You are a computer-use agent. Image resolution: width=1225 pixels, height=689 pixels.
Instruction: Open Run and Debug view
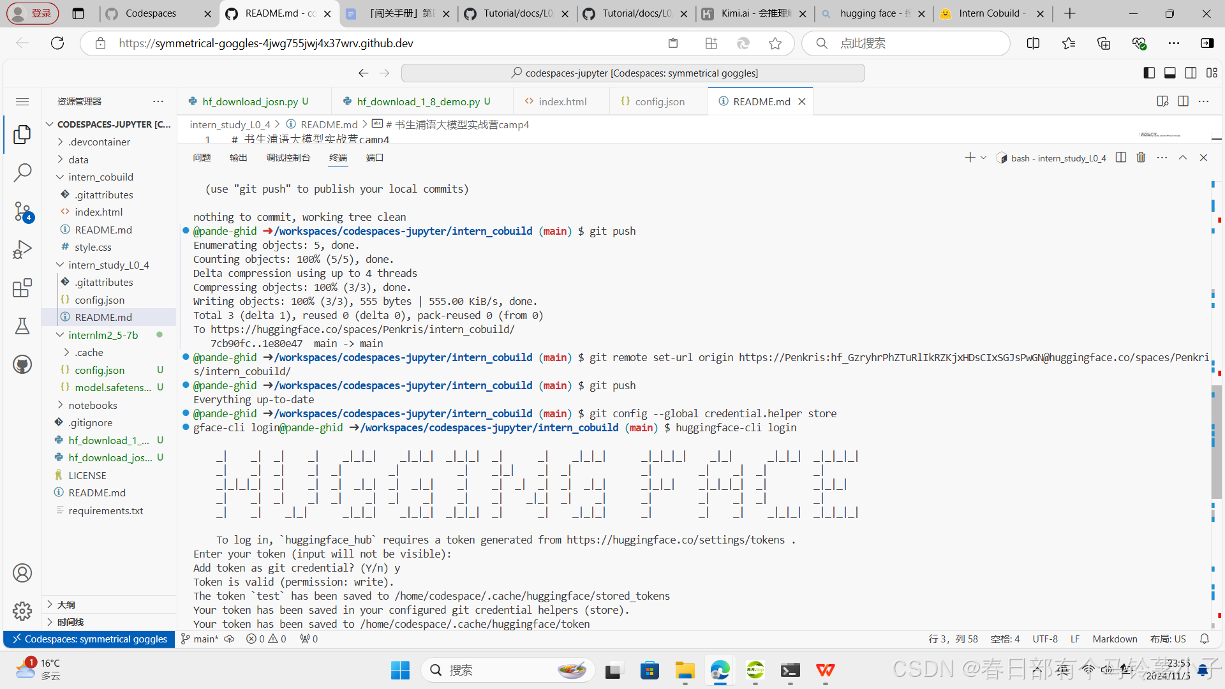point(22,249)
